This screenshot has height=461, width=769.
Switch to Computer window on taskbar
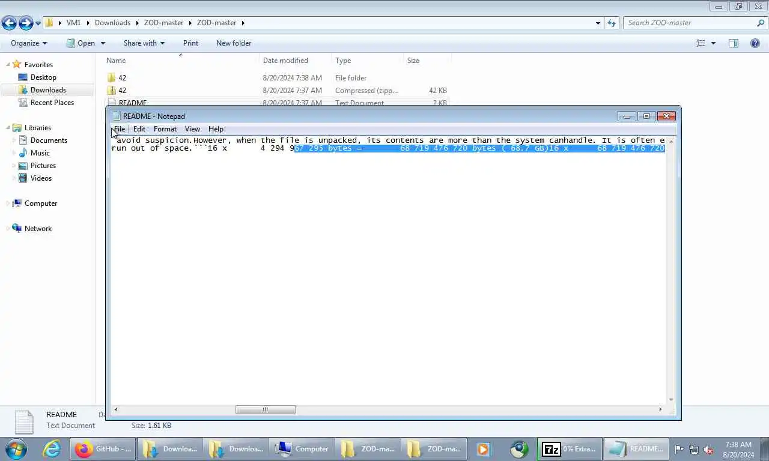click(x=302, y=449)
